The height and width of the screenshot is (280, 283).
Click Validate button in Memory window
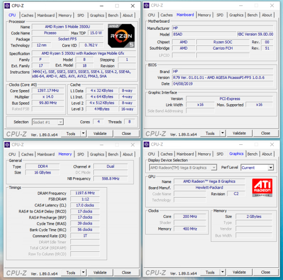click(x=100, y=272)
